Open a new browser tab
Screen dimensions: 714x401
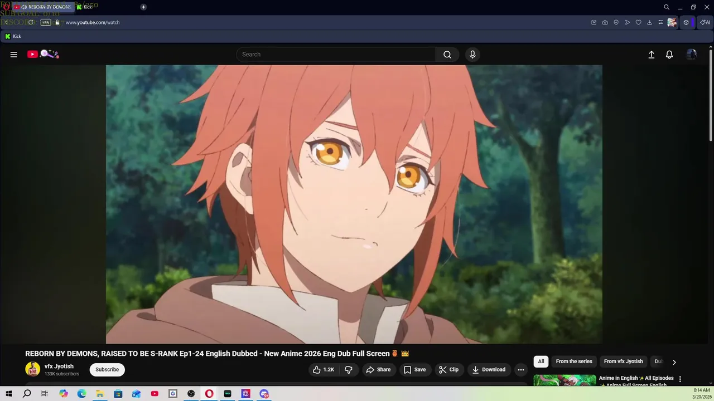(143, 7)
